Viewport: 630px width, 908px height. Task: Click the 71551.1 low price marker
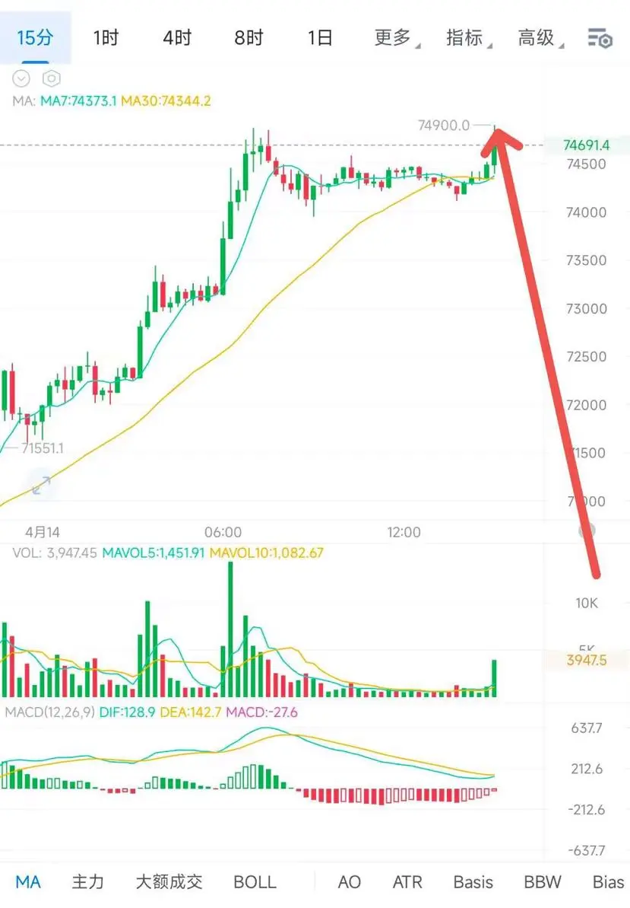click(x=43, y=448)
